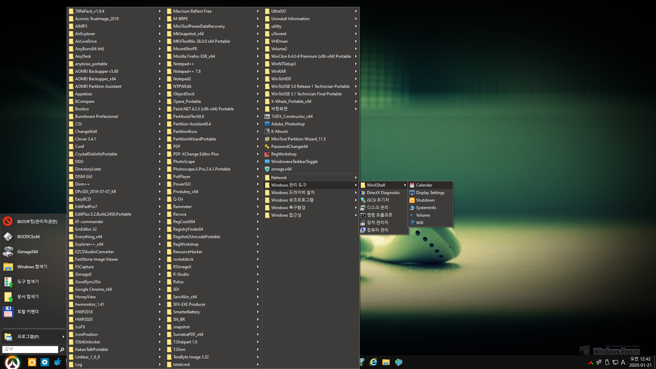Open Volume speaker icon entry
Viewport: 656px width, 369px height.
[412, 215]
